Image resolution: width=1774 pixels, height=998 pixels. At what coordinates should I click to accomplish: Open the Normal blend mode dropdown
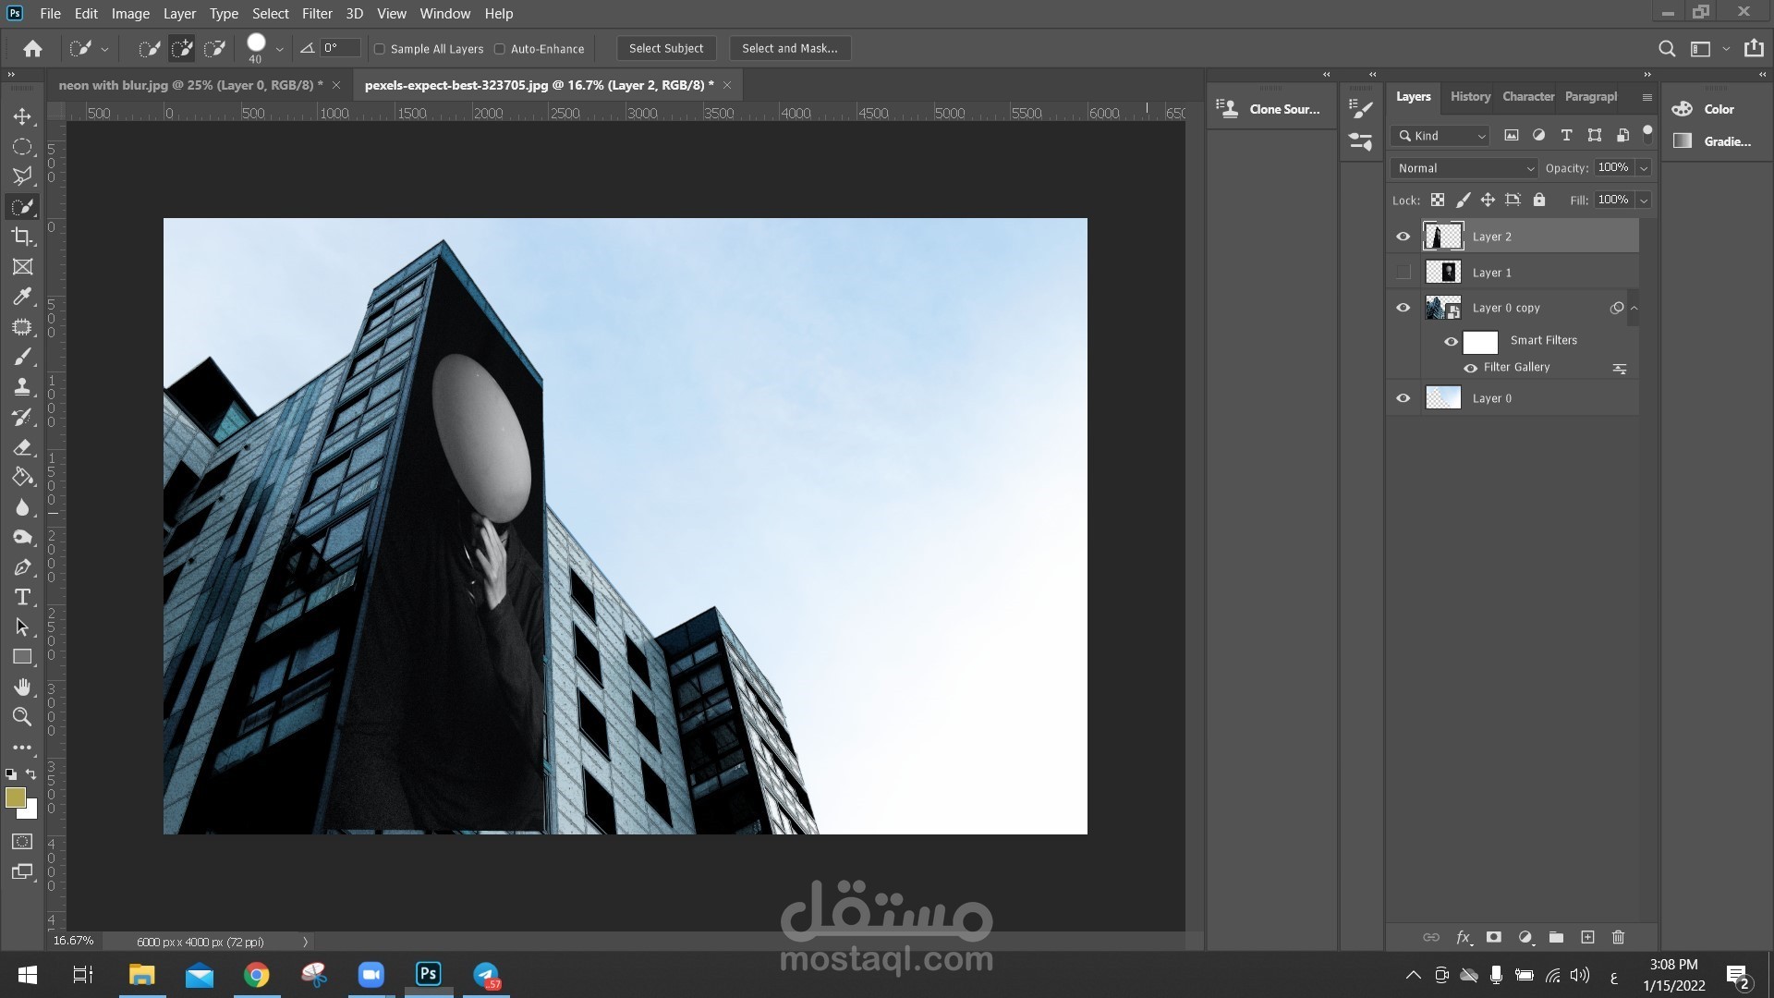[x=1464, y=168]
